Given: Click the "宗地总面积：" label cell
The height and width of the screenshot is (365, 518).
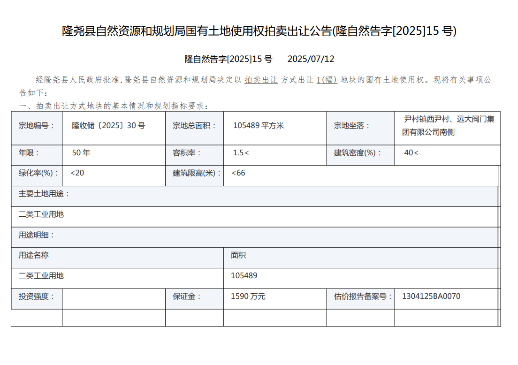Looking at the screenshot, I should point(194,128).
